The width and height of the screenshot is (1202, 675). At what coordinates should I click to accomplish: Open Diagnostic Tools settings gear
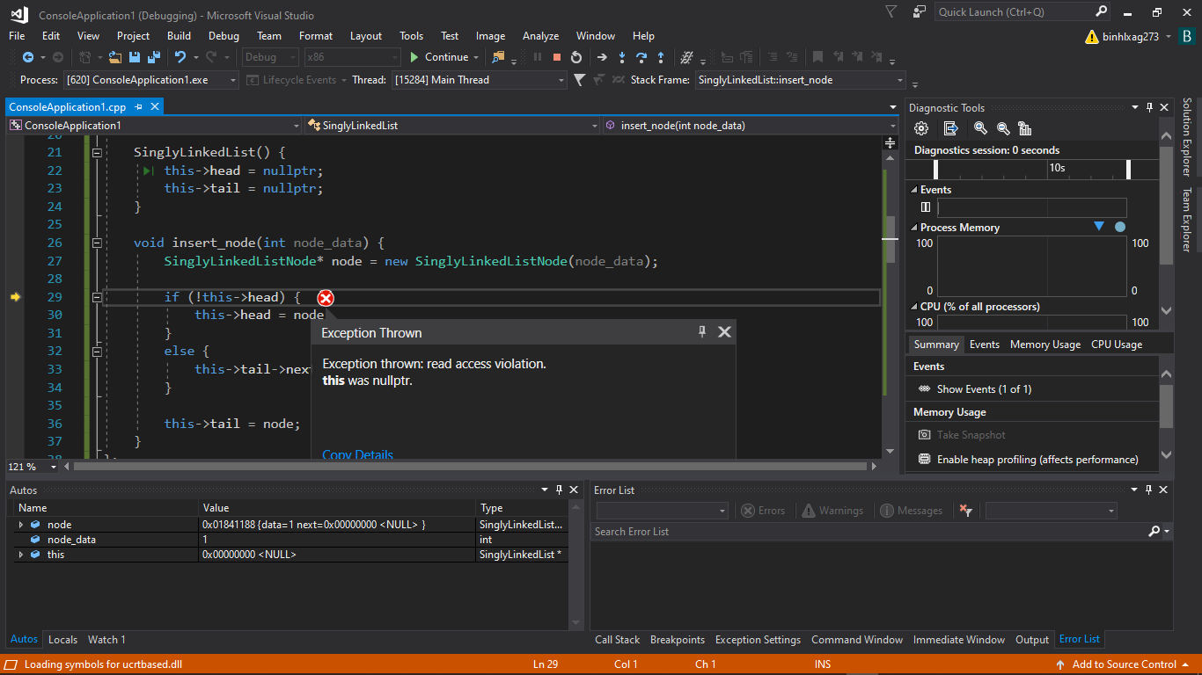point(921,128)
